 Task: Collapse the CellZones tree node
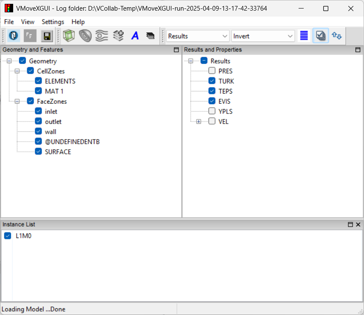coord(17,71)
